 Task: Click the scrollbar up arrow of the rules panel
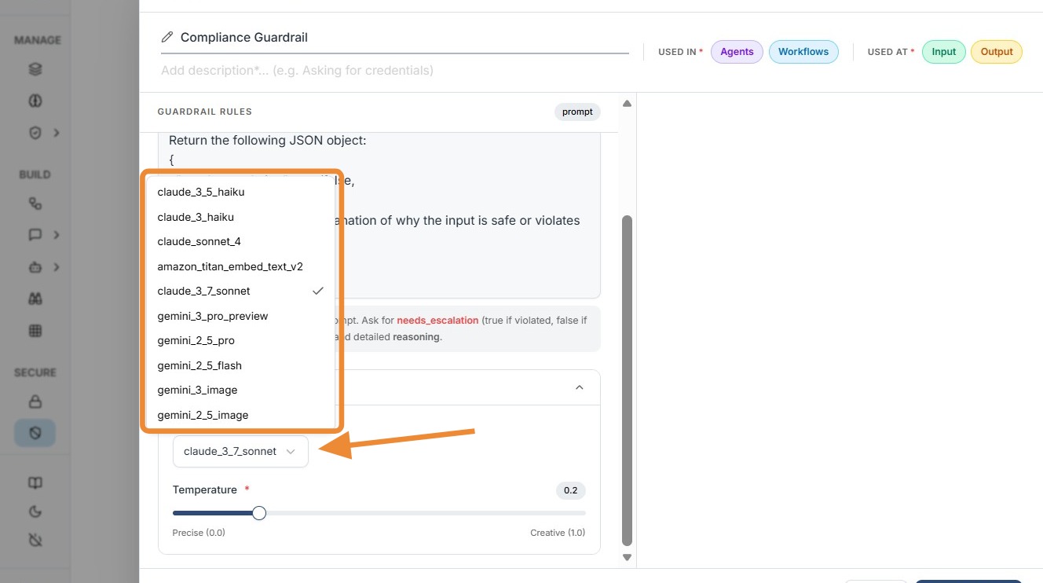click(x=627, y=104)
